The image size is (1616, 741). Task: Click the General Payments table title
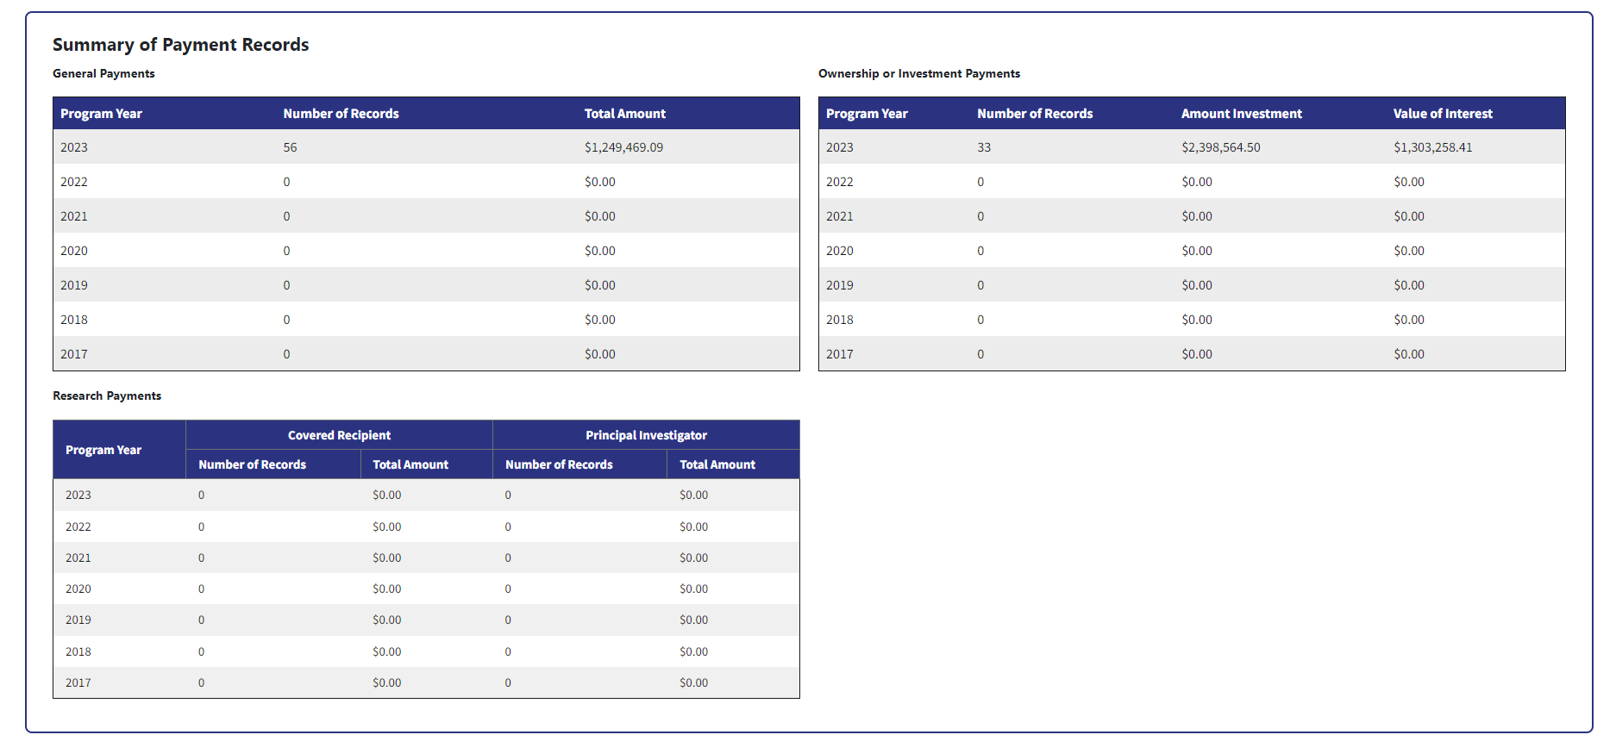pos(103,73)
